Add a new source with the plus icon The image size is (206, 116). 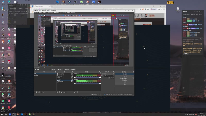[57, 92]
